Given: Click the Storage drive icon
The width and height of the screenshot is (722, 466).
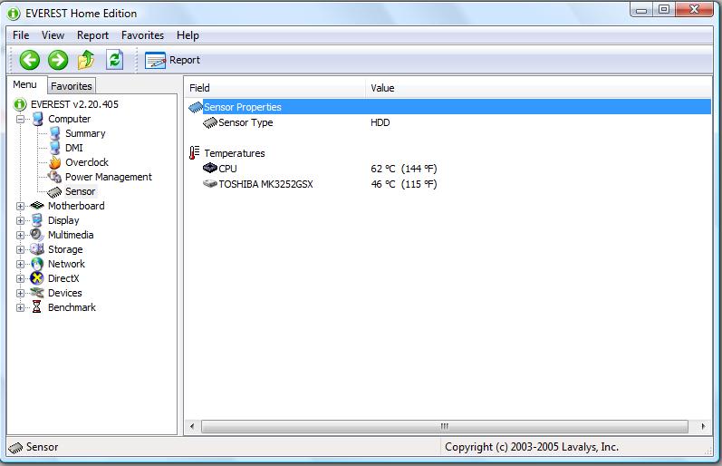Looking at the screenshot, I should coord(37,249).
